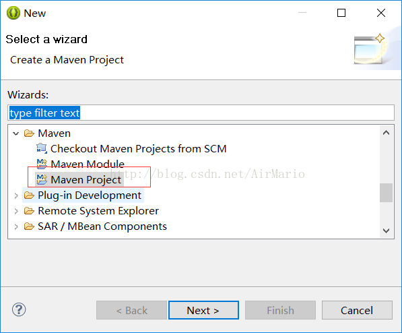402x333 pixels.
Task: Click the SAR / MBean Components folder icon
Action: coord(29,226)
